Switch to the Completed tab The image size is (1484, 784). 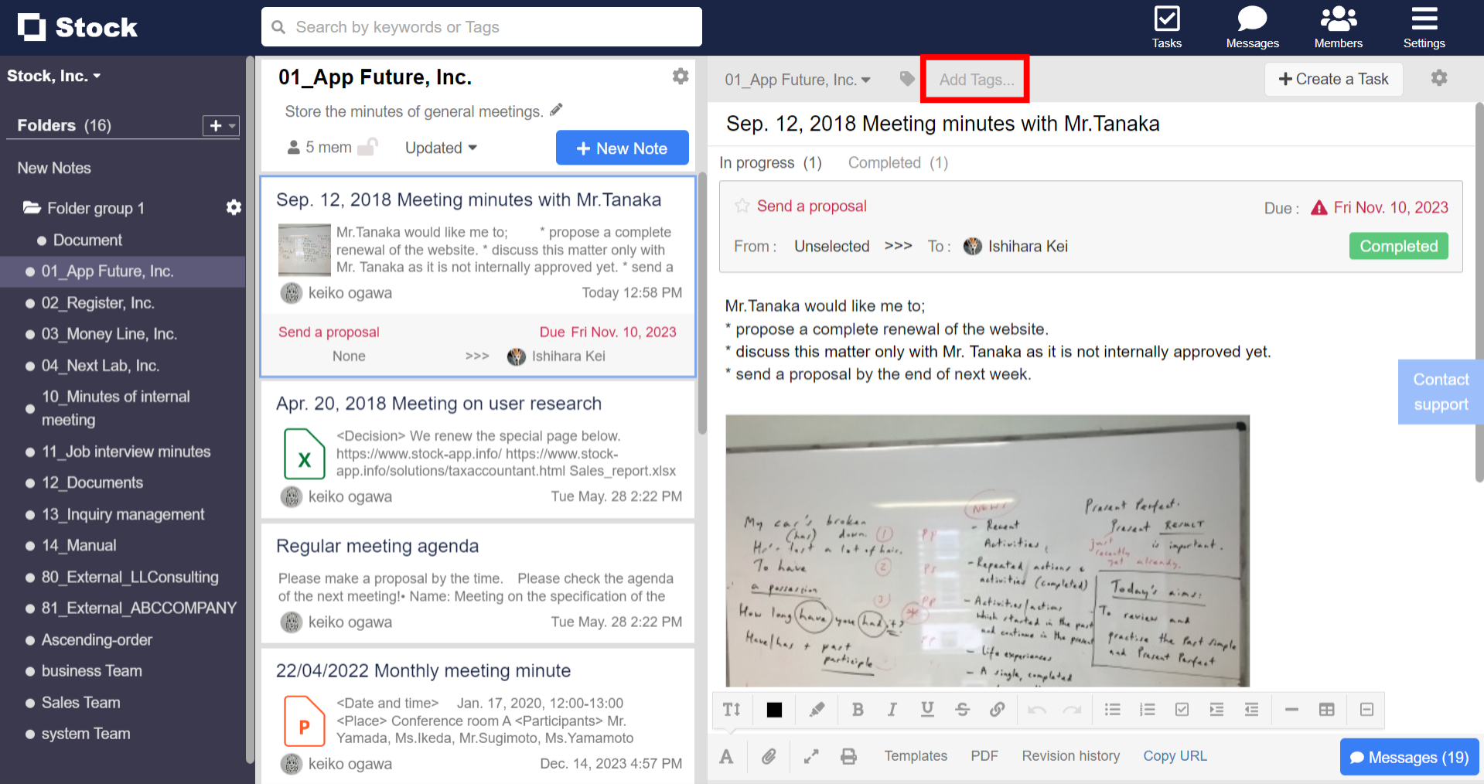click(x=884, y=162)
